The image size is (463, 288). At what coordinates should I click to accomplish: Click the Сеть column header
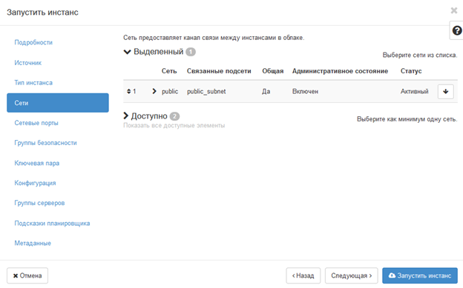tap(169, 71)
